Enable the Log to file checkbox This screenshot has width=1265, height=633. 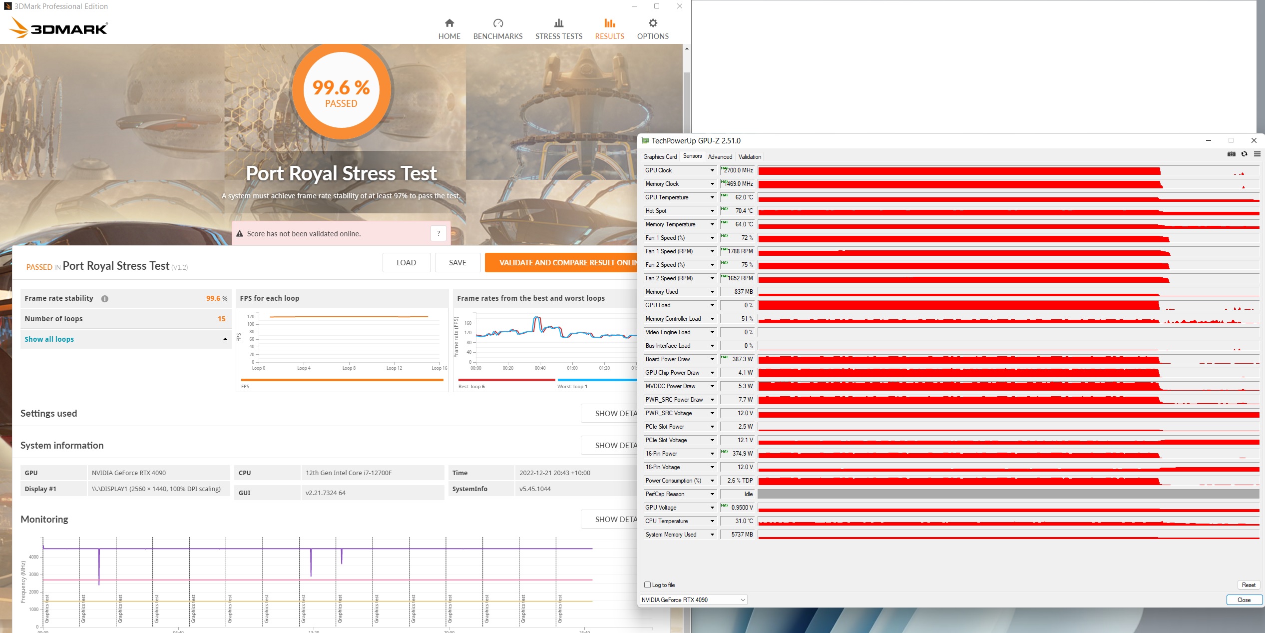coord(648,585)
